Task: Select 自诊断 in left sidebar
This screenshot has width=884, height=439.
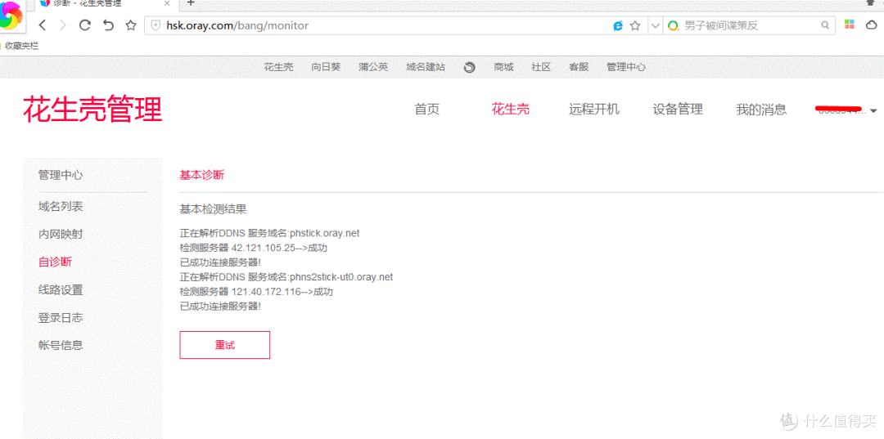Action: pos(55,262)
